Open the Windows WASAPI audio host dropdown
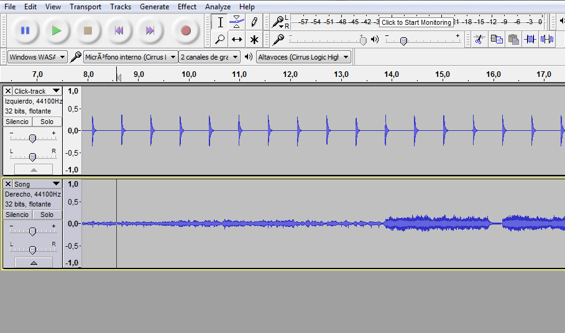Viewport: 565px width, 333px height. point(37,57)
